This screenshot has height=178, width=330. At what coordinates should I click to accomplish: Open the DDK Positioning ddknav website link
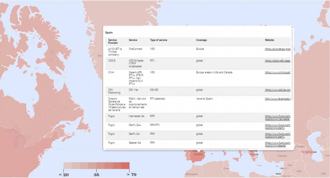277,90
